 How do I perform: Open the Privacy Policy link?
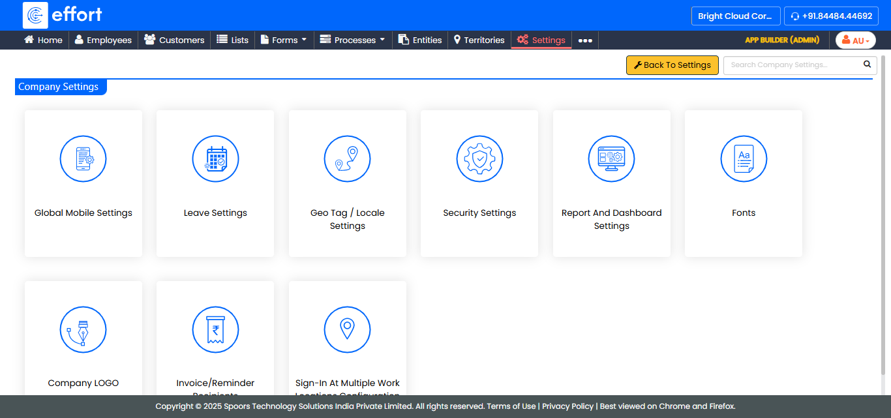coord(567,406)
